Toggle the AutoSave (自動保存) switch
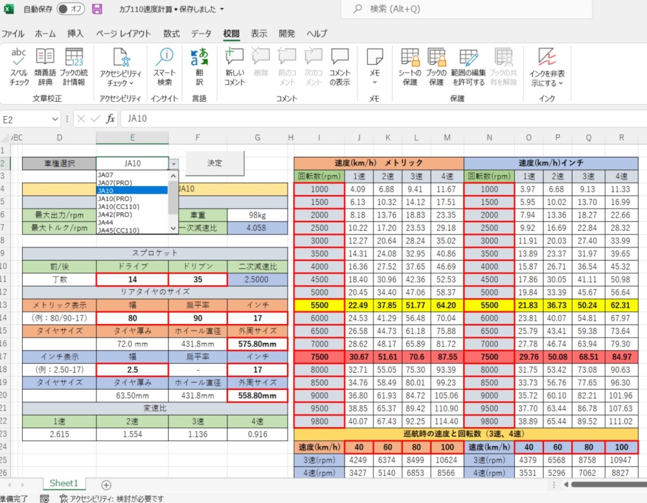 point(71,9)
